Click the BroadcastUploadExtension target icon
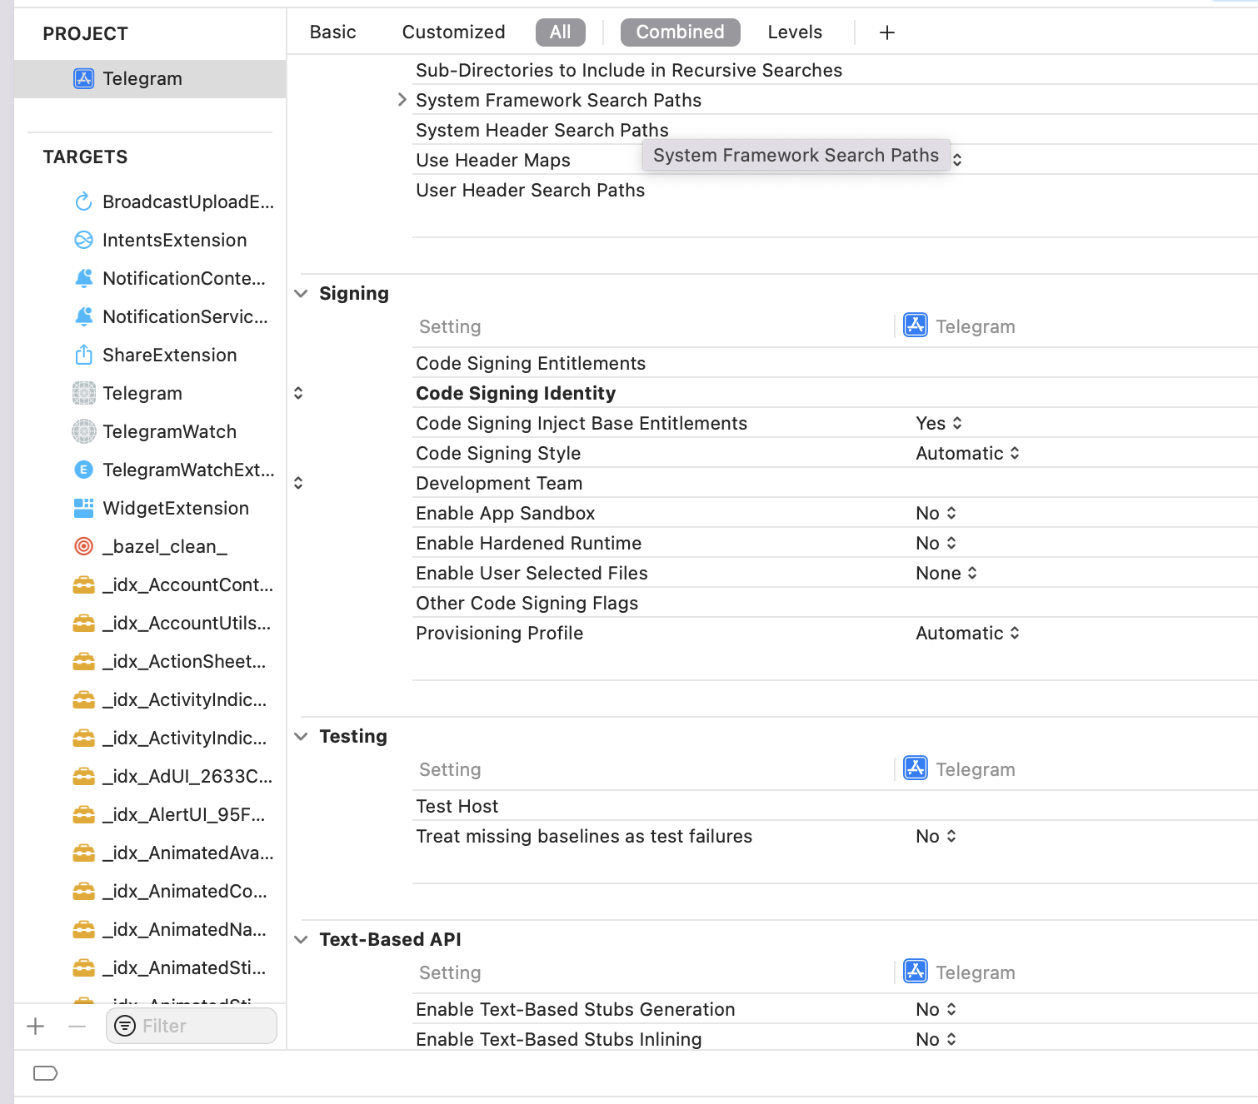 (83, 201)
